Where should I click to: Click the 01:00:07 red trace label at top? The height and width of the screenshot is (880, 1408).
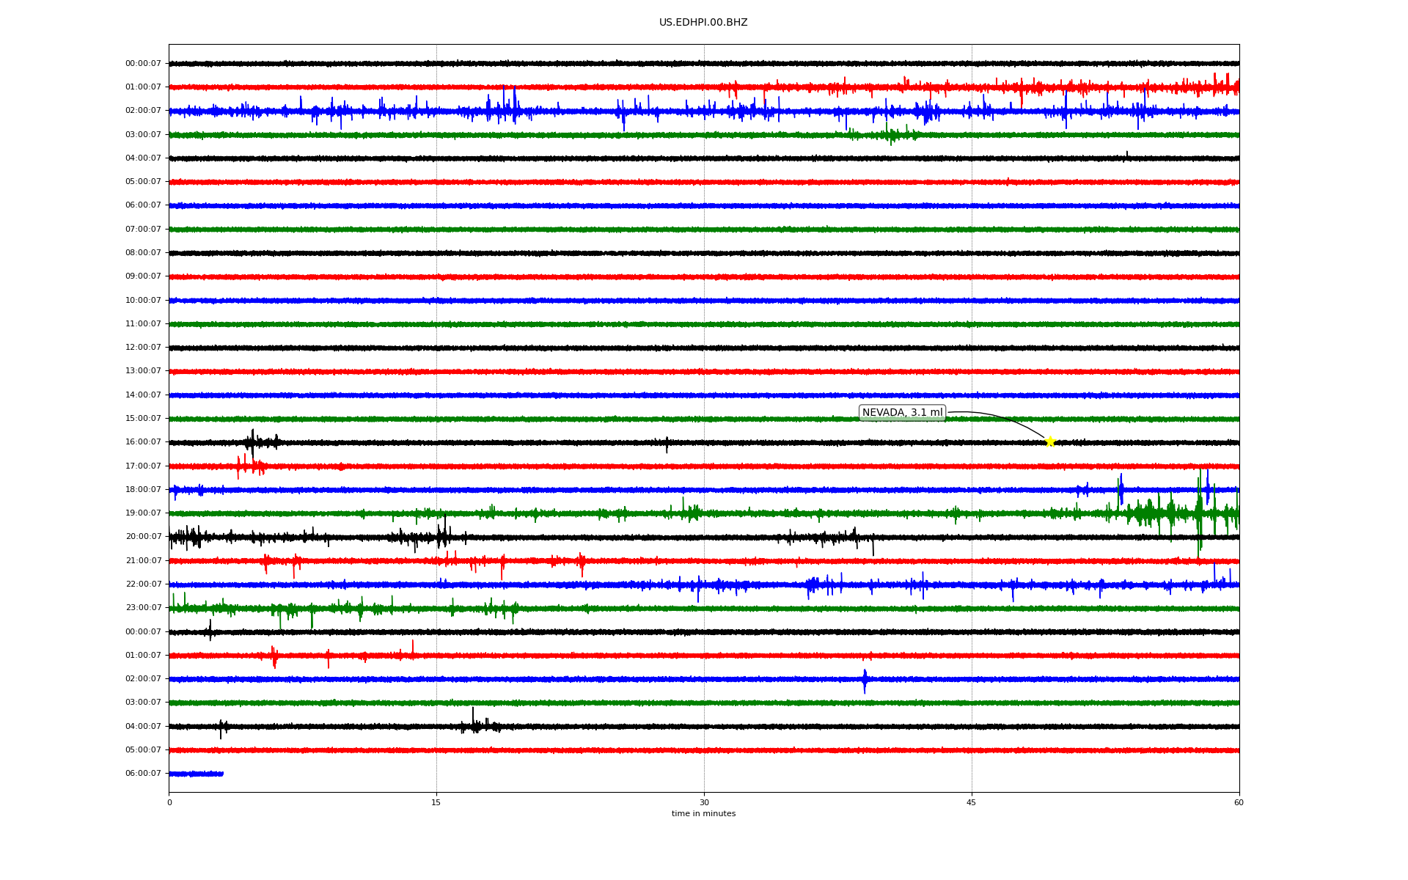click(x=143, y=87)
